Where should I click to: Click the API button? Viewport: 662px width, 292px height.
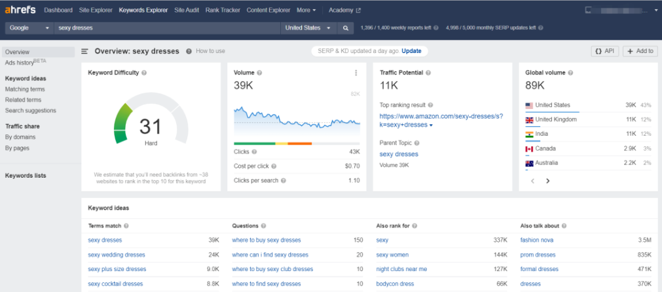click(x=604, y=51)
